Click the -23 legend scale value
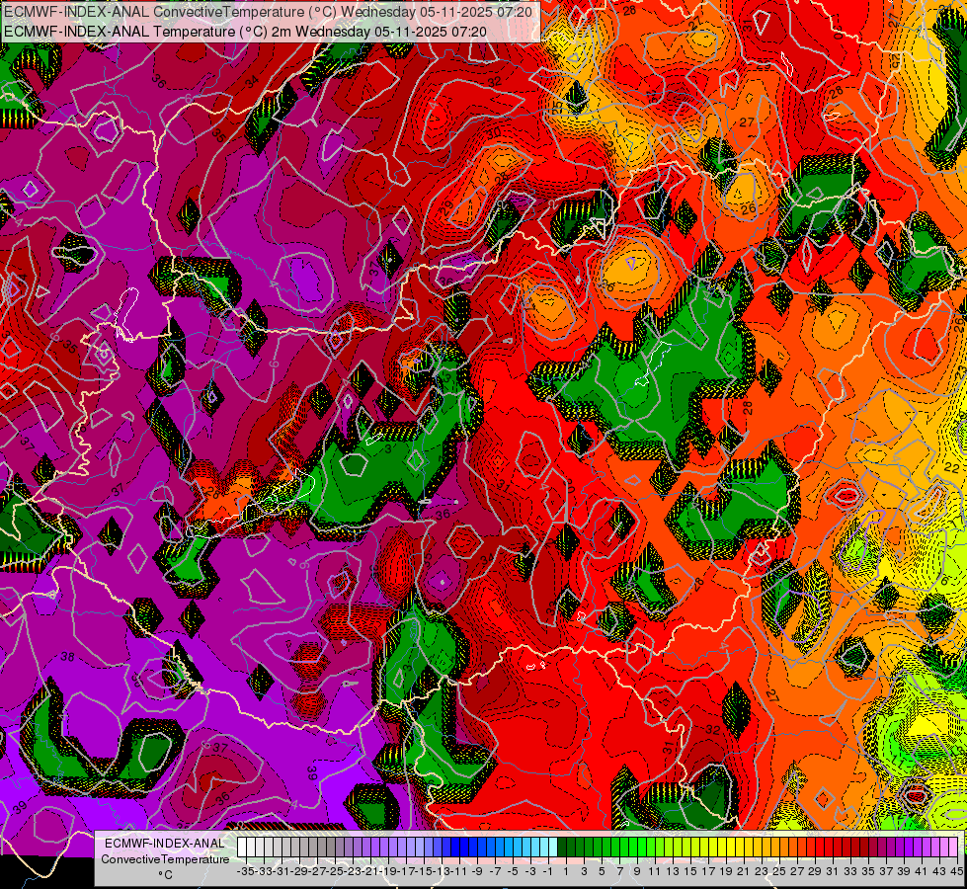 coord(353,871)
